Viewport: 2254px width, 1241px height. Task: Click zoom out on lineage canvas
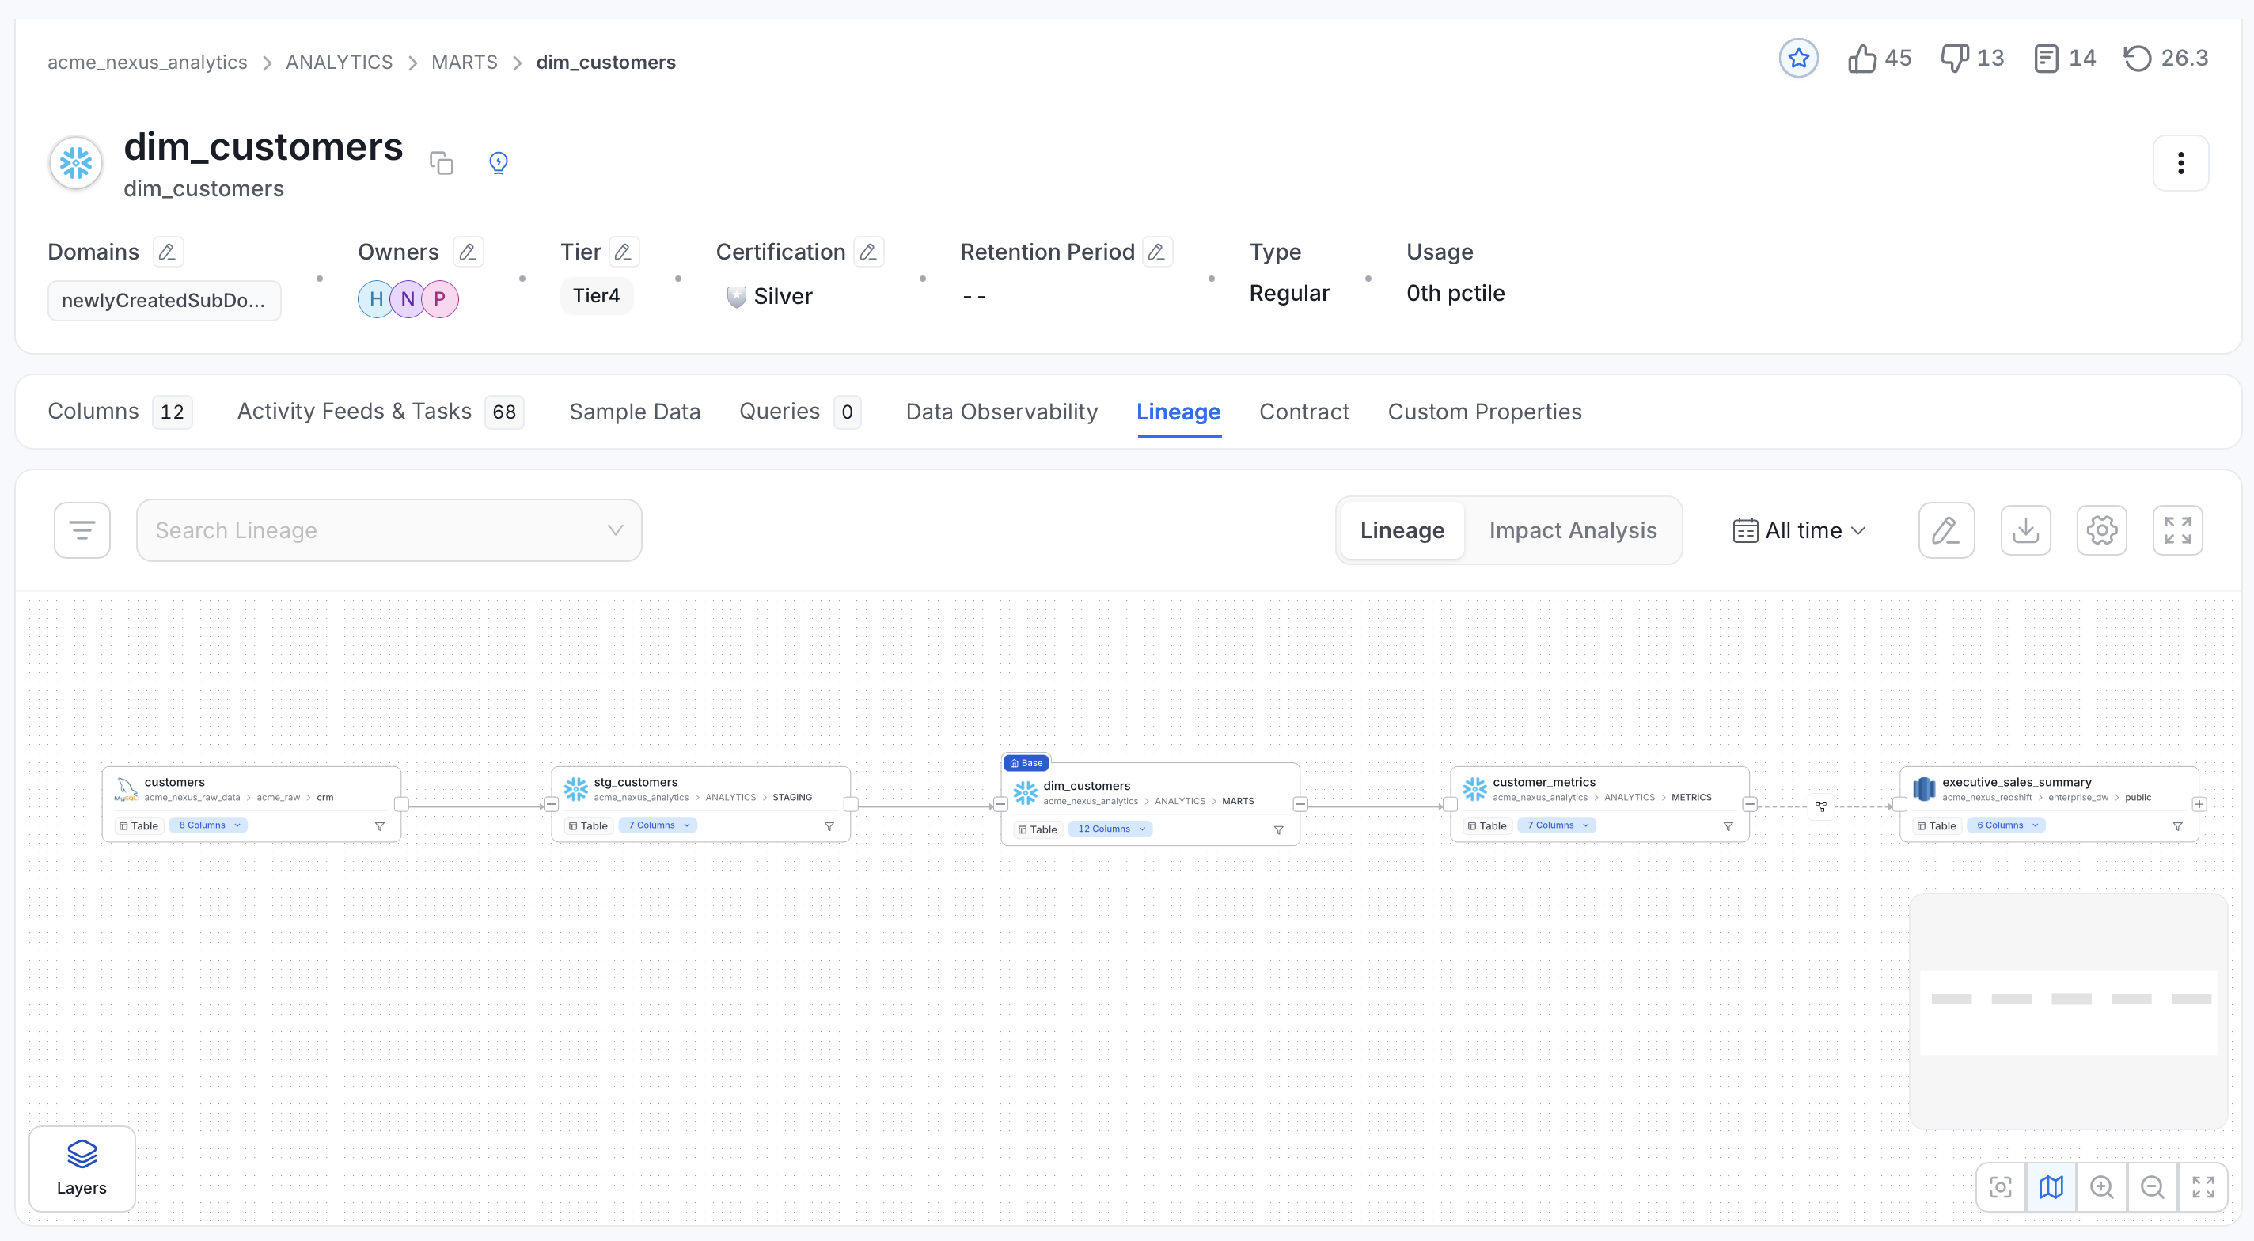pos(2153,1186)
